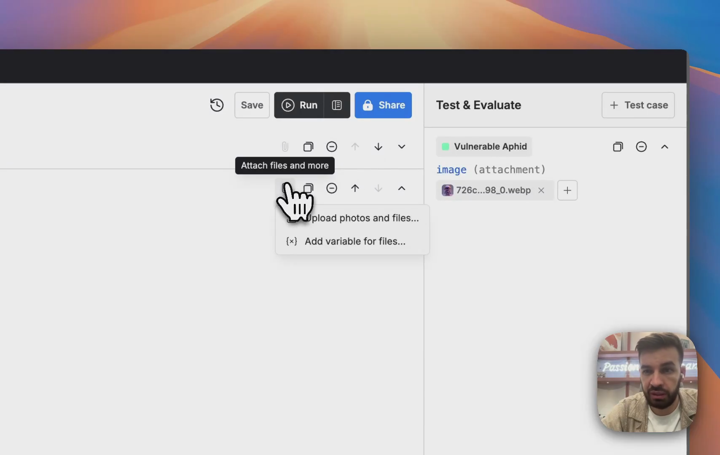The height and width of the screenshot is (455, 720).
Task: Add a new Test case
Action: pyautogui.click(x=638, y=105)
